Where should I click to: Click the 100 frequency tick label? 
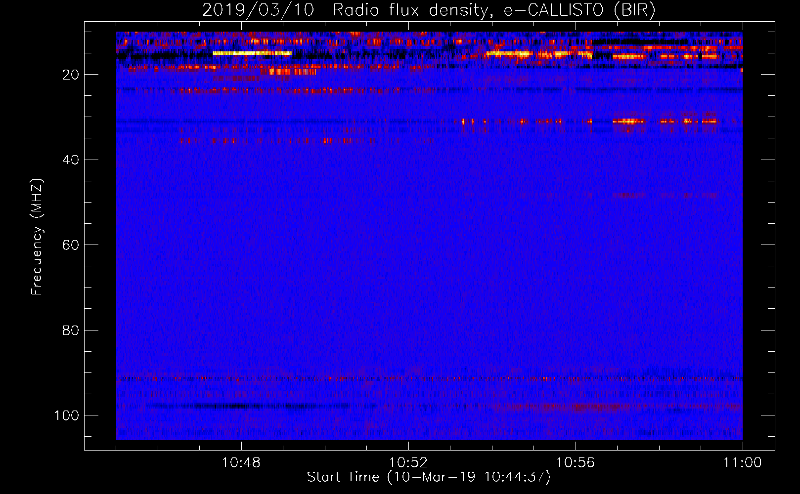[67, 415]
